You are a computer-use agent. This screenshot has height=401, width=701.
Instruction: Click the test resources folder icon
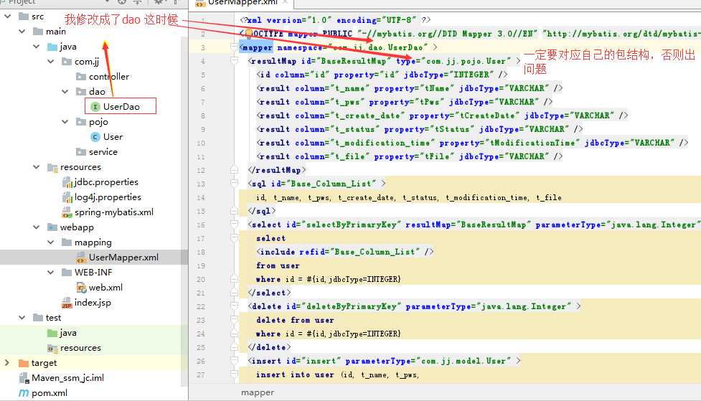click(x=52, y=348)
